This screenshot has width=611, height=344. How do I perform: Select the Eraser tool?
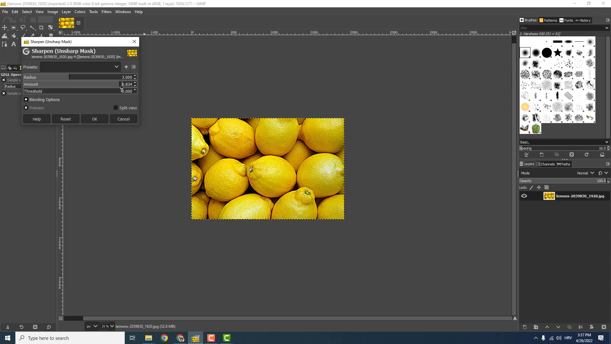32,36
